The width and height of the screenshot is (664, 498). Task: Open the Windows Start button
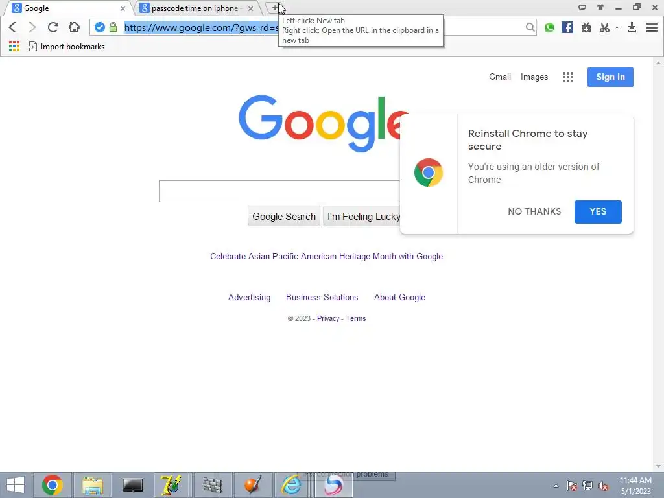(x=16, y=485)
